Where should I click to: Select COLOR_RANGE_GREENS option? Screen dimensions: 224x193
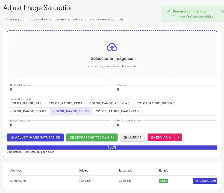156,103
